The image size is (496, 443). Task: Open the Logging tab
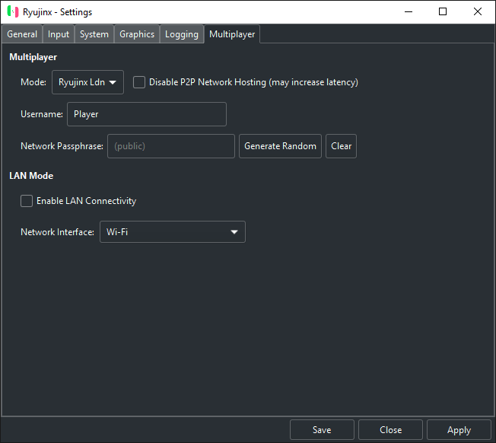(182, 34)
